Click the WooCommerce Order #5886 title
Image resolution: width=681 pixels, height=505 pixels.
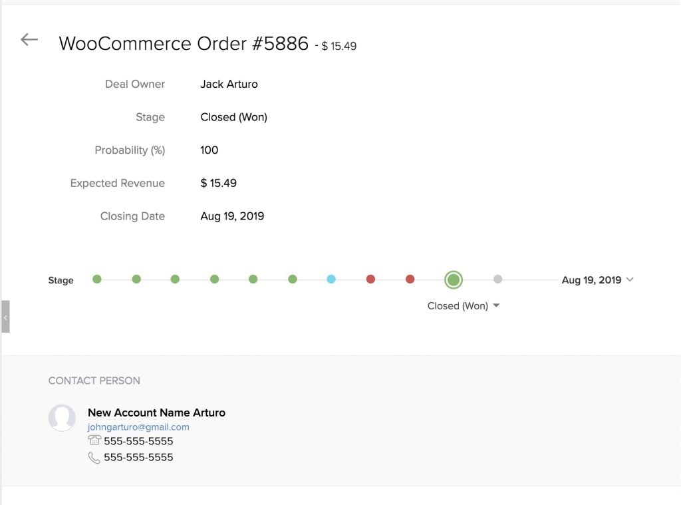tap(184, 43)
